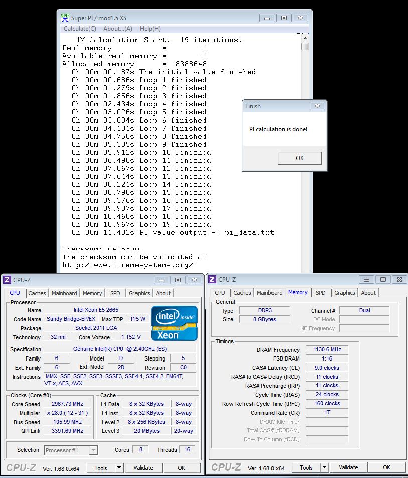Click the Channel # field Dual
Viewport: 408px width, 478px height.
coord(364,310)
